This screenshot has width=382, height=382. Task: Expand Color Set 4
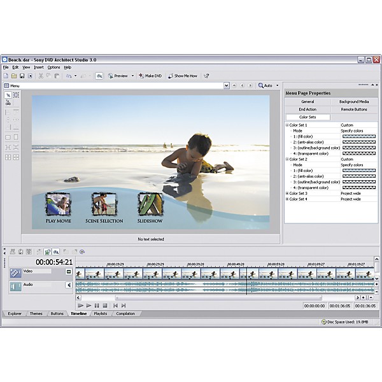click(x=287, y=199)
